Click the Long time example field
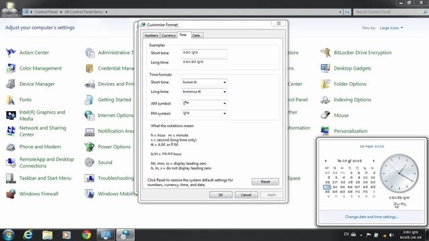Image resolution: width=429 pixels, height=241 pixels. 204,62
